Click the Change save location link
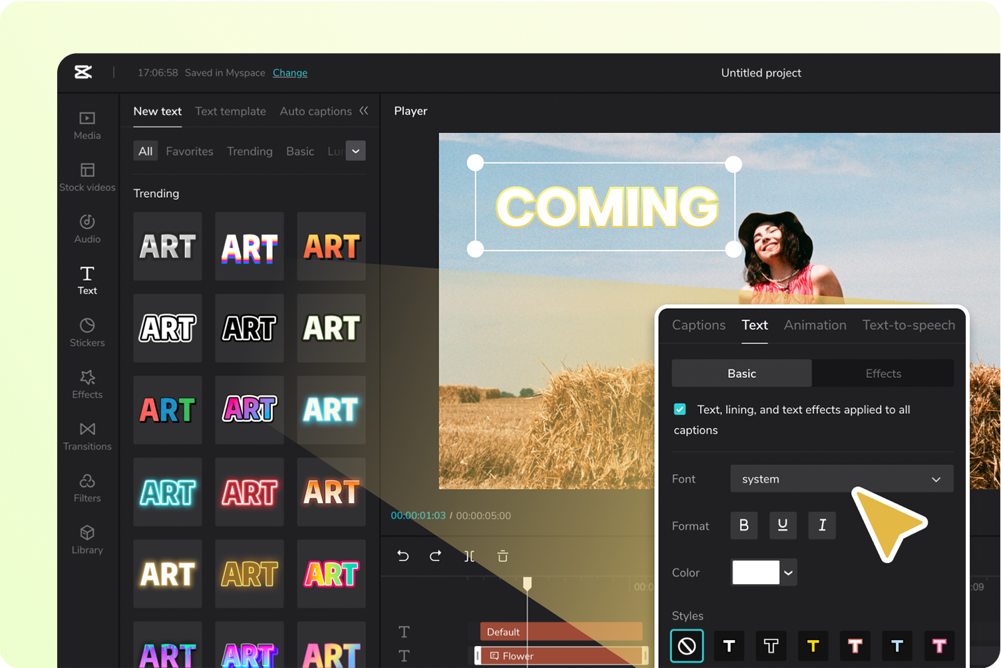This screenshot has width=1001, height=668. pyautogui.click(x=290, y=73)
